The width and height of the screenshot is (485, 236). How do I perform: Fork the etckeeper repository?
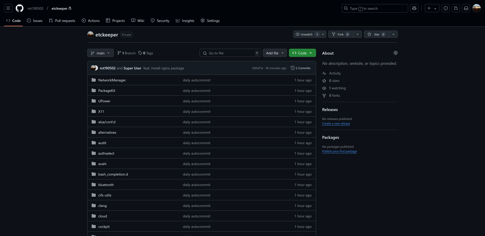pyautogui.click(x=341, y=34)
